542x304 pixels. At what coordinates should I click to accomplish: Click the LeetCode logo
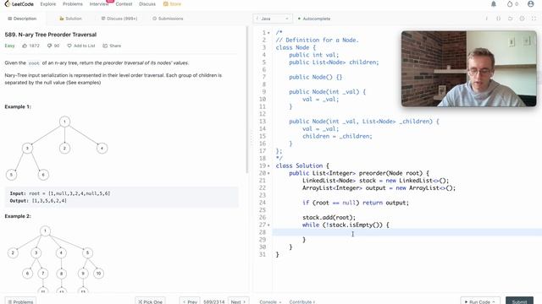point(19,3)
